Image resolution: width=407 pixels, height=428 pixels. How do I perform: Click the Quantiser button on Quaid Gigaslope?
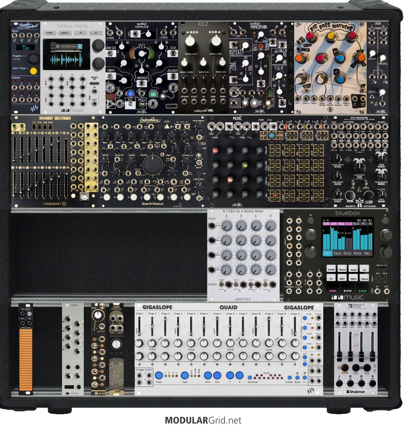tap(250, 378)
